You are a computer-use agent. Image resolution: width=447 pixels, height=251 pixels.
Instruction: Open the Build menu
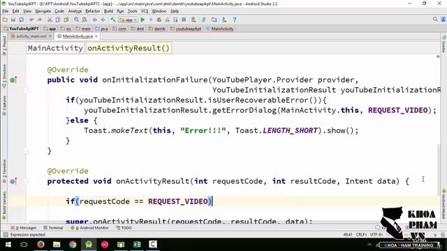[x=108, y=11]
